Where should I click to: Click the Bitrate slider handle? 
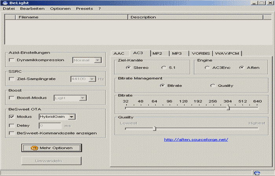[x=228, y=108]
